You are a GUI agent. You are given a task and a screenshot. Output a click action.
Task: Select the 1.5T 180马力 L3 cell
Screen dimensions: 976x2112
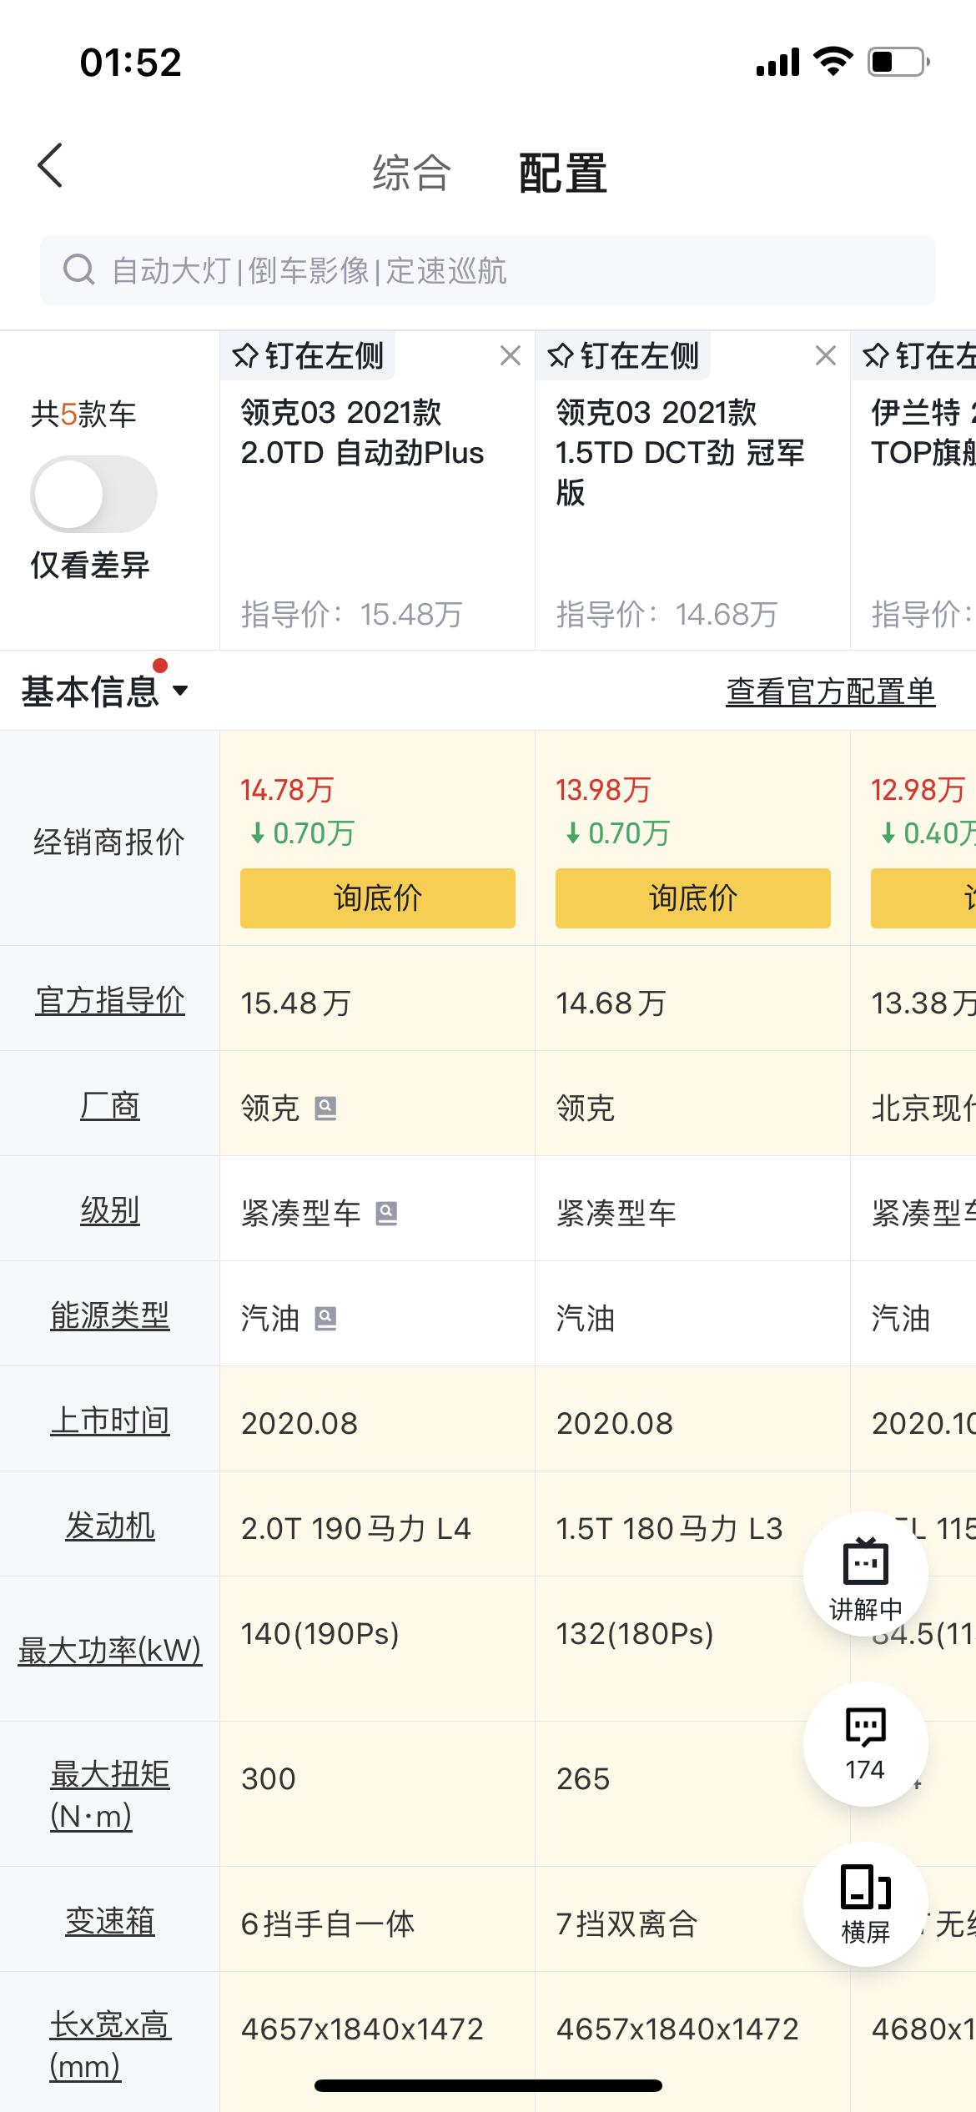pos(693,1524)
